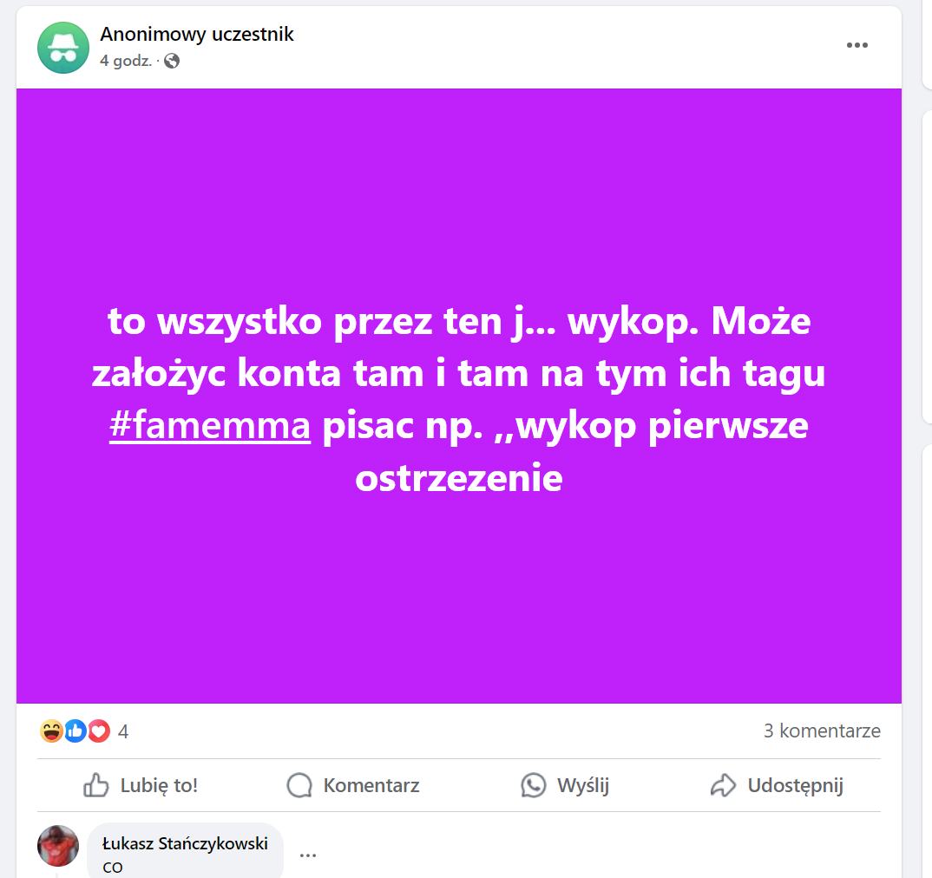Click the blue Like reaction icon
Image resolution: width=932 pixels, height=878 pixels.
click(75, 731)
